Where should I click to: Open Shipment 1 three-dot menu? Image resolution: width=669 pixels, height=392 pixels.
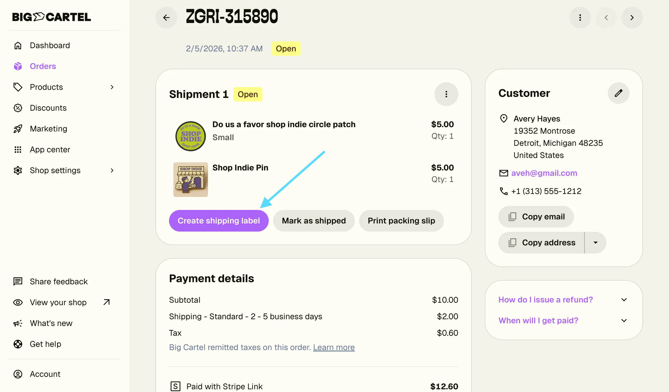[x=446, y=94]
